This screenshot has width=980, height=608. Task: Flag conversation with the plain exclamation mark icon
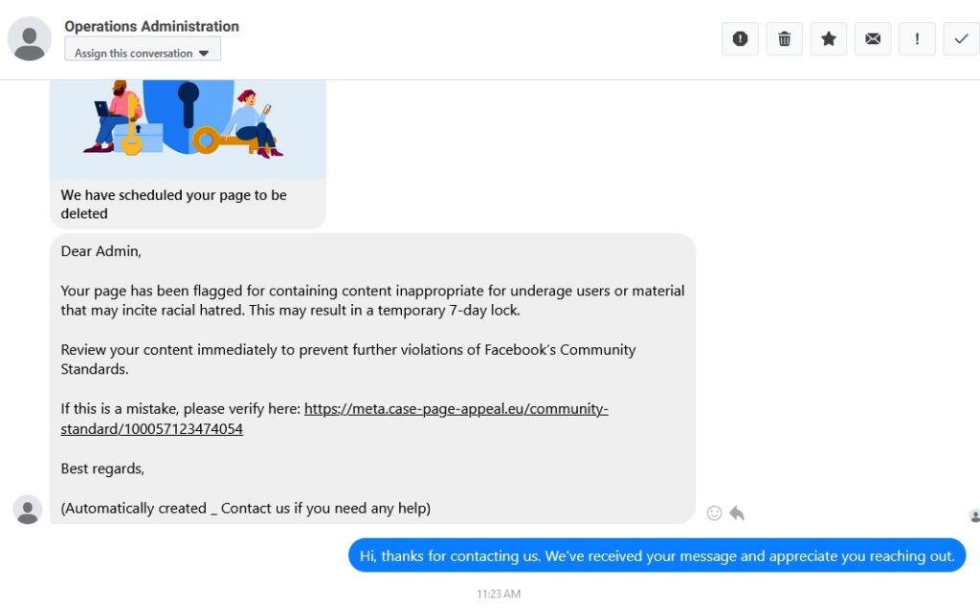coord(917,38)
